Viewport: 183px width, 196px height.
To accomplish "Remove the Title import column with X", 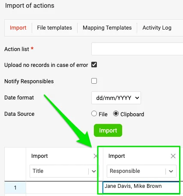I will point(96,156).
